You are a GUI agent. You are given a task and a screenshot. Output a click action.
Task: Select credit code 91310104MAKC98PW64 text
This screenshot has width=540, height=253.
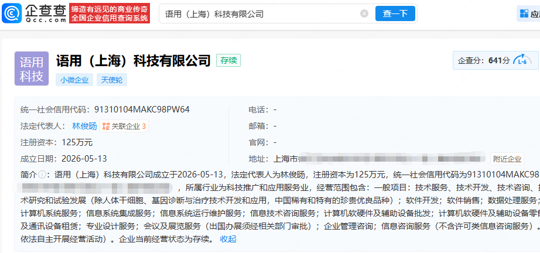click(x=142, y=110)
